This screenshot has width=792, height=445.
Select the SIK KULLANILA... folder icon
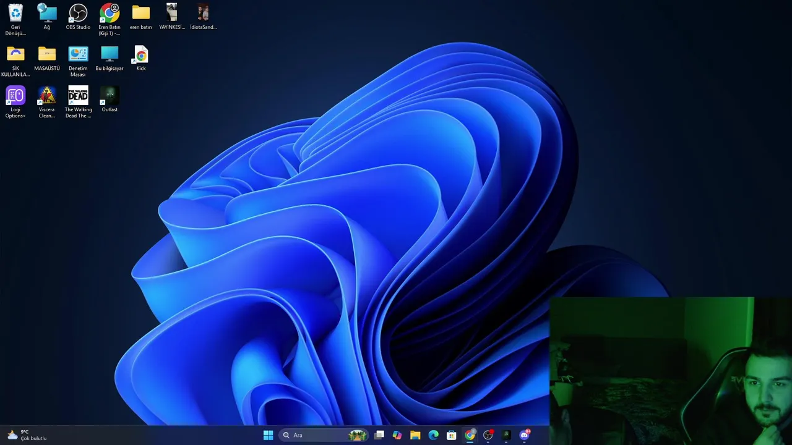click(x=15, y=61)
